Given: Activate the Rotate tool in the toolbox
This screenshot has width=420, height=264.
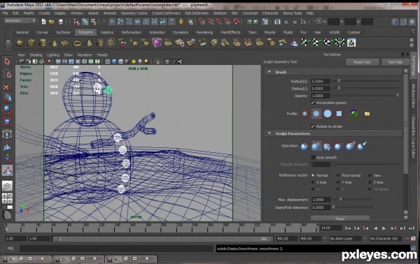Looking at the screenshot, I should pyautogui.click(x=7, y=110).
